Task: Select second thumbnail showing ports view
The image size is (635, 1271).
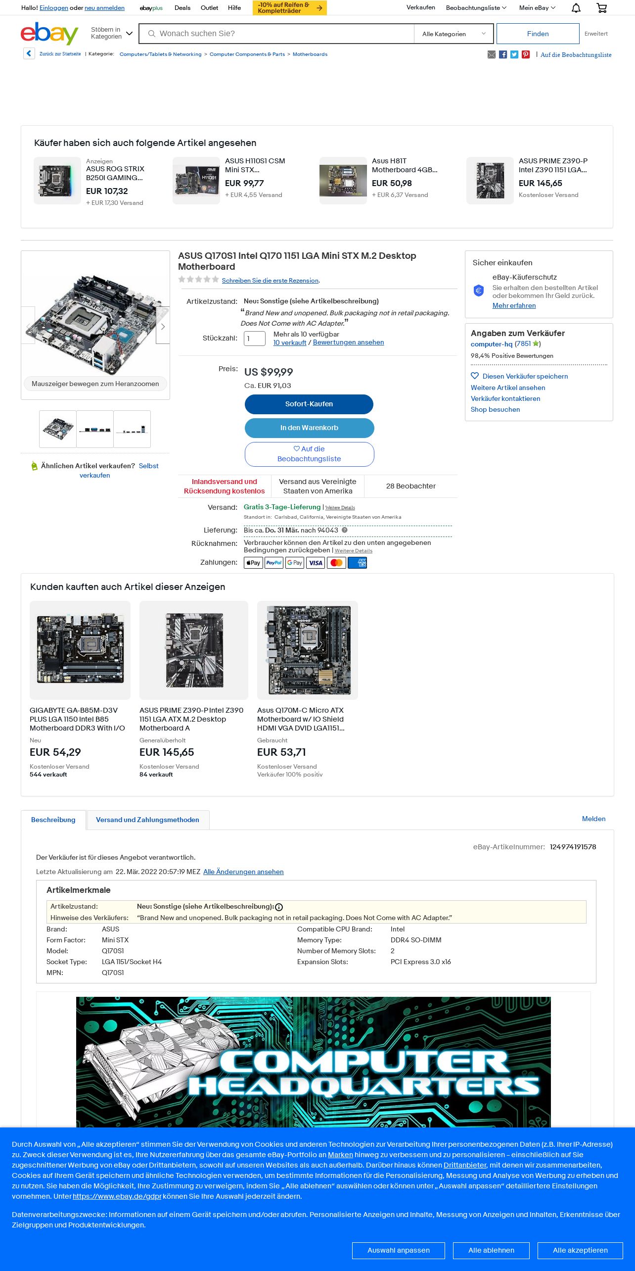Action: (95, 429)
